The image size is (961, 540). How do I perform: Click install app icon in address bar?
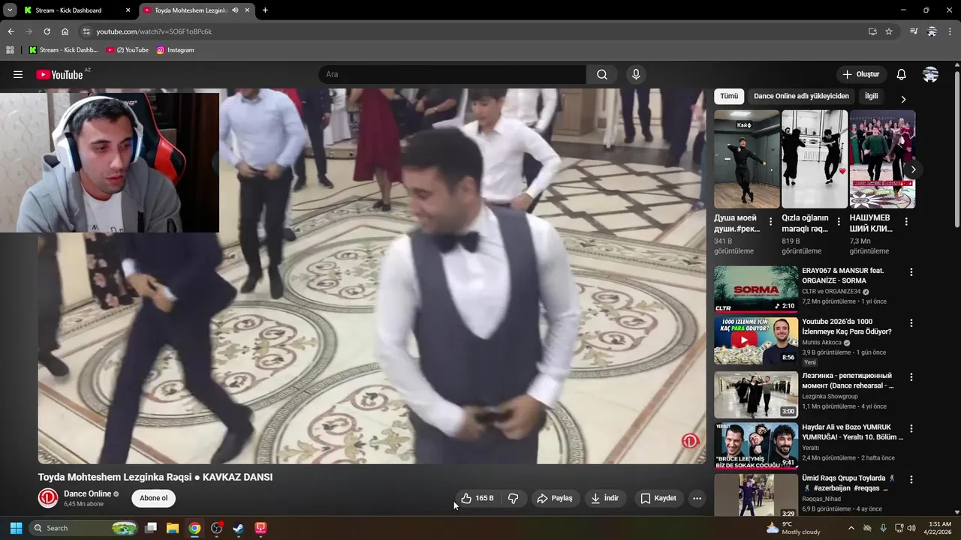click(872, 31)
